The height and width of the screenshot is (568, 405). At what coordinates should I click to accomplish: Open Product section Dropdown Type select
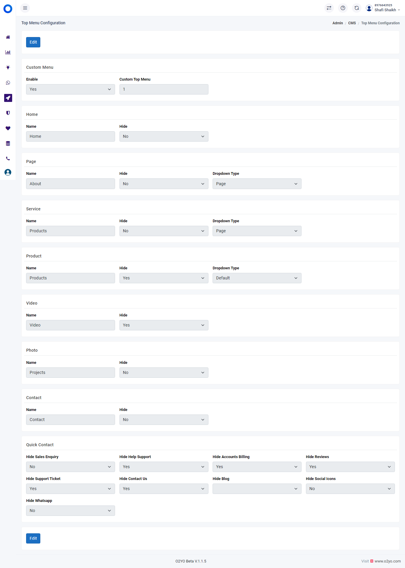(257, 278)
